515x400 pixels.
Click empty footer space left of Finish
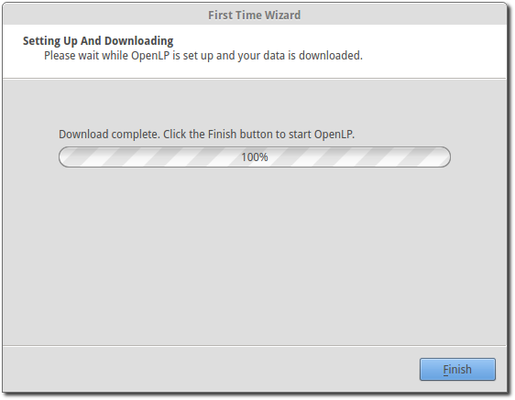(x=210, y=369)
